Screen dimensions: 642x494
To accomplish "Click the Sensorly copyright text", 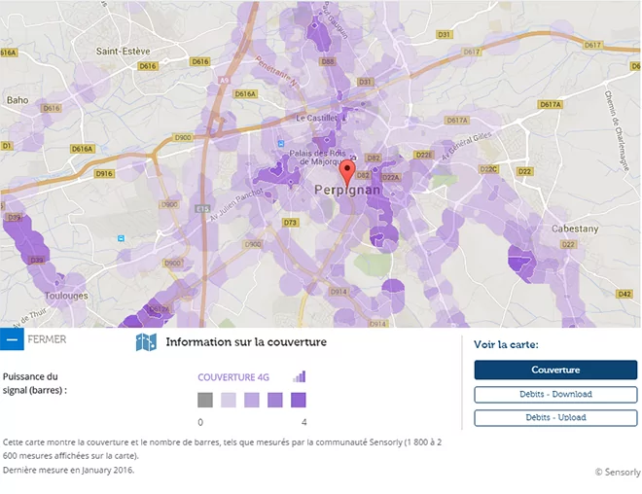I will (x=617, y=472).
